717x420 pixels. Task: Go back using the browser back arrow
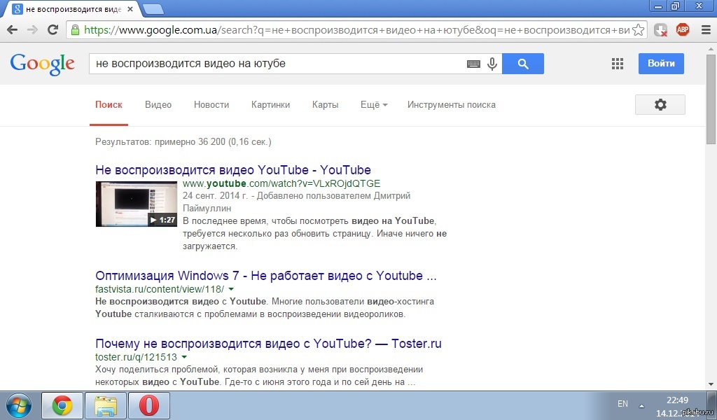13,30
